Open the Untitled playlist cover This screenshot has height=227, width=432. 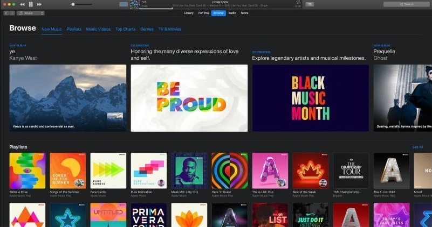click(x=108, y=215)
